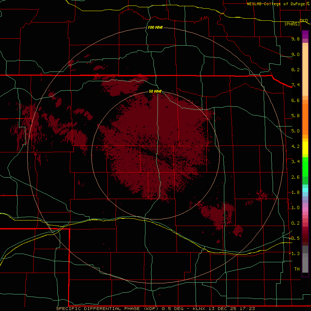The width and height of the screenshot is (311, 311).
Task: Pick the pink segment of the color bar
Action: tap(305, 209)
